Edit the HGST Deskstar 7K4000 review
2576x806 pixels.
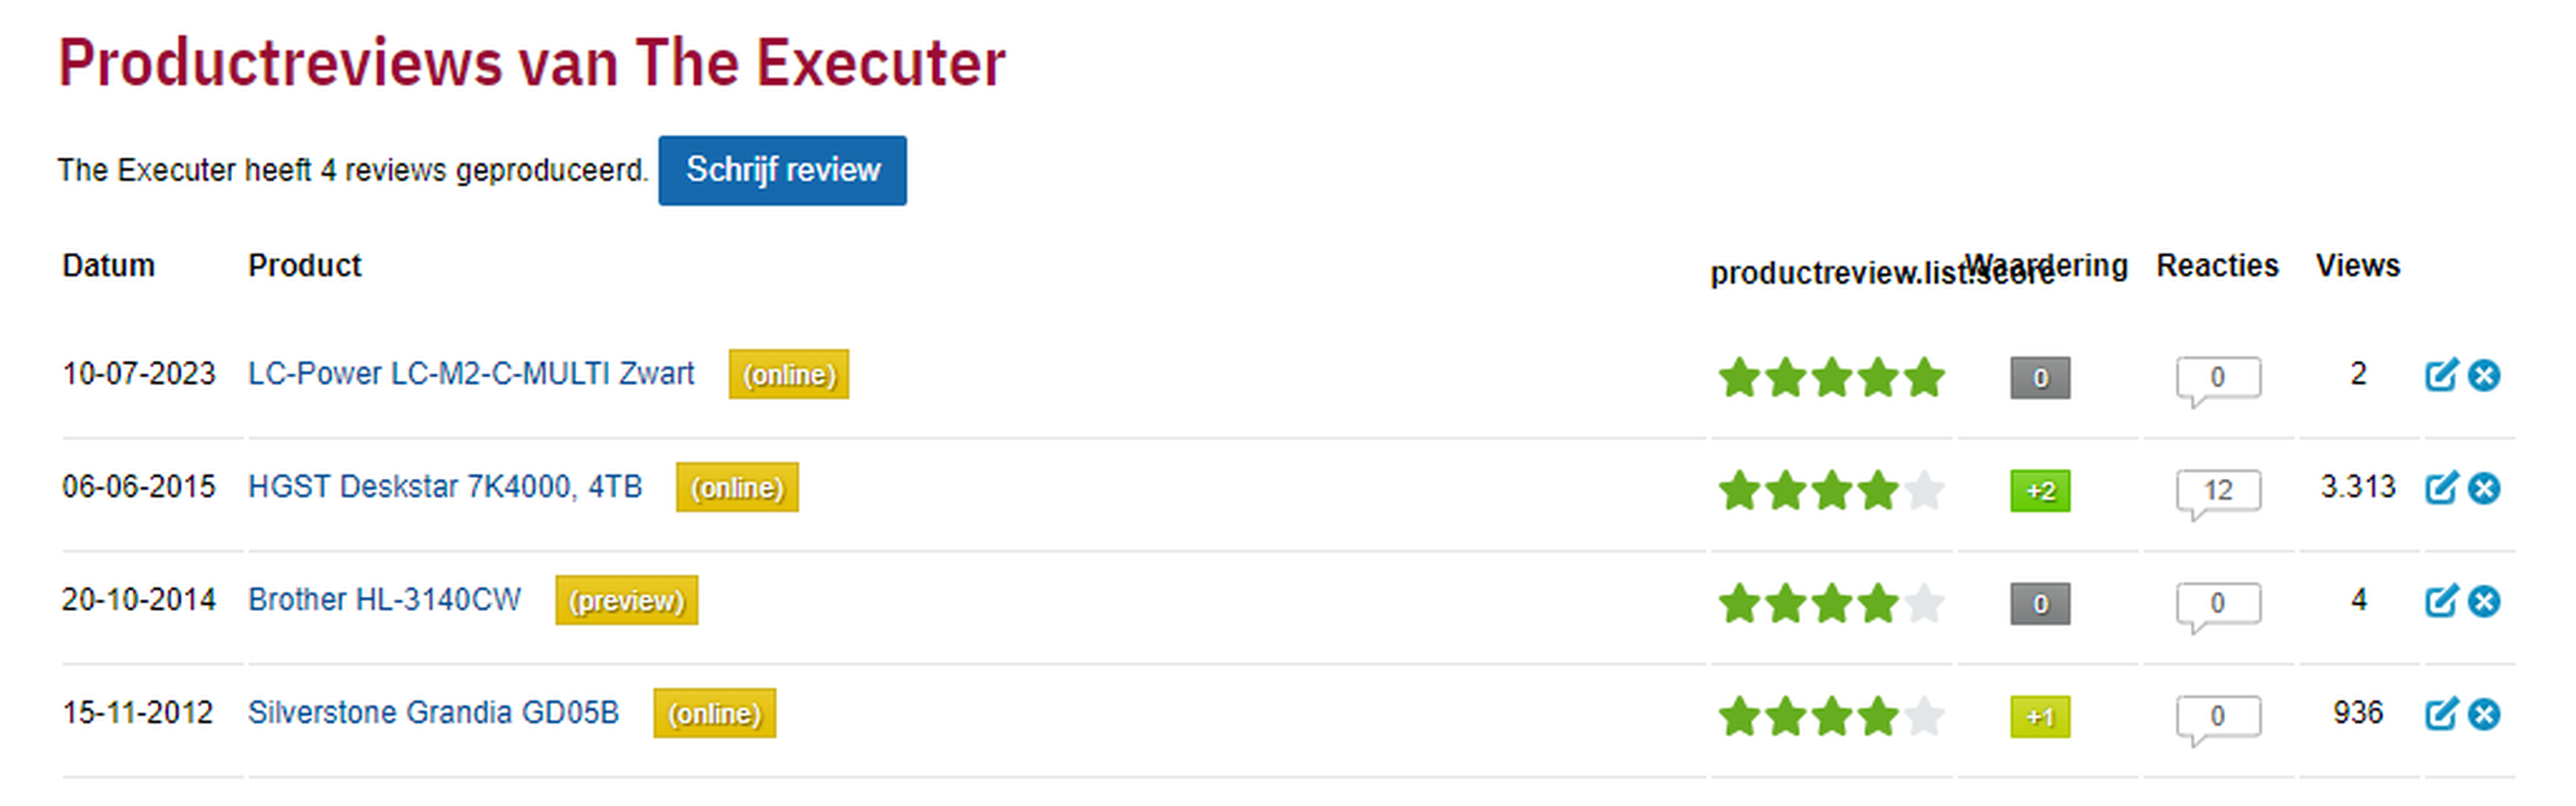pos(2440,488)
